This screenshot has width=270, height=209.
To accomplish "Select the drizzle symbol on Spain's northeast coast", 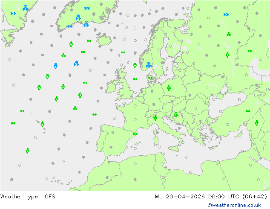I will 135,134.
